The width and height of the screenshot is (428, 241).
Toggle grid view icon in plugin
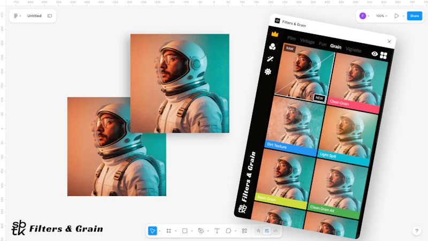coord(384,56)
